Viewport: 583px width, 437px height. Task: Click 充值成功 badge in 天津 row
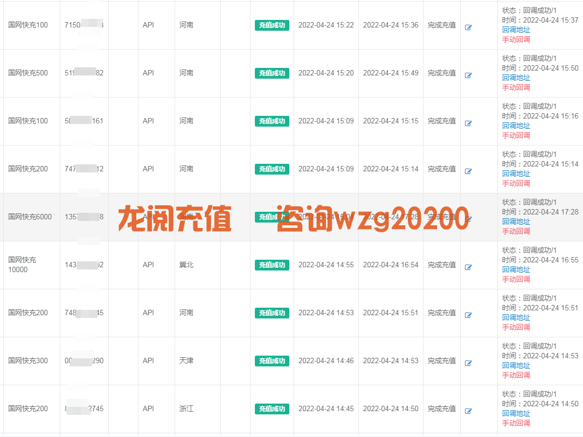click(272, 361)
